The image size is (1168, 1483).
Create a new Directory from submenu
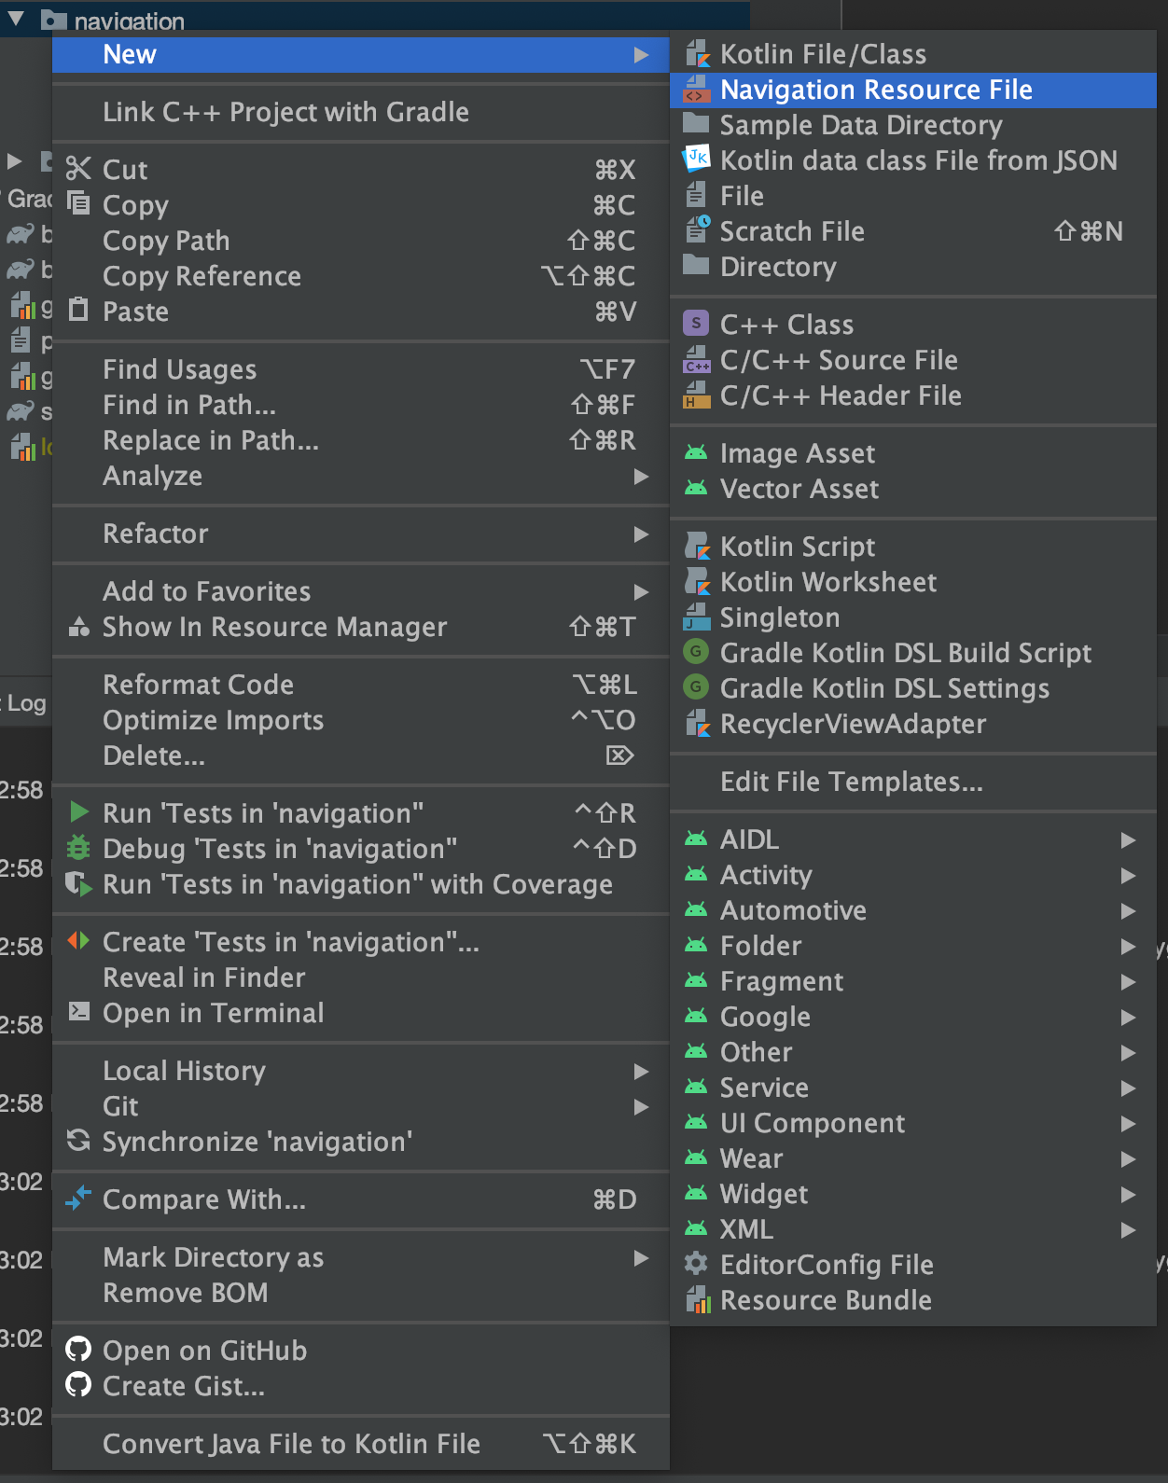click(913, 267)
